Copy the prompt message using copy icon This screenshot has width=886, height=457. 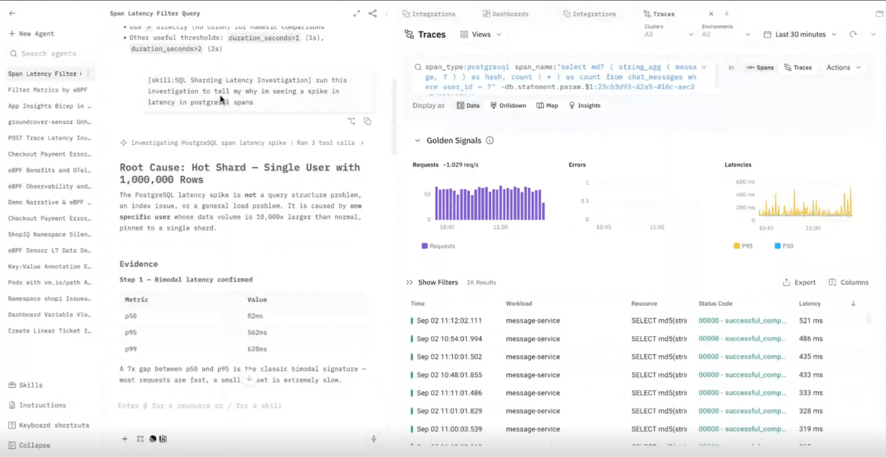click(x=367, y=121)
